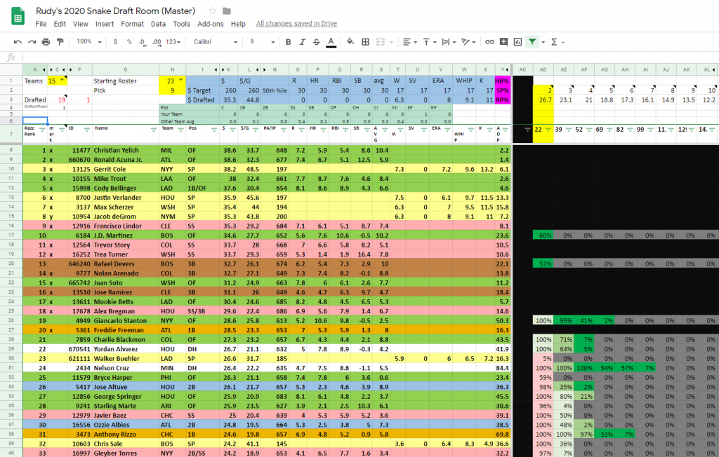Viewport: 719px width, 457px height.
Task: Rename the title Rudy's 2020 Snake Draft Room
Action: pyautogui.click(x=116, y=11)
